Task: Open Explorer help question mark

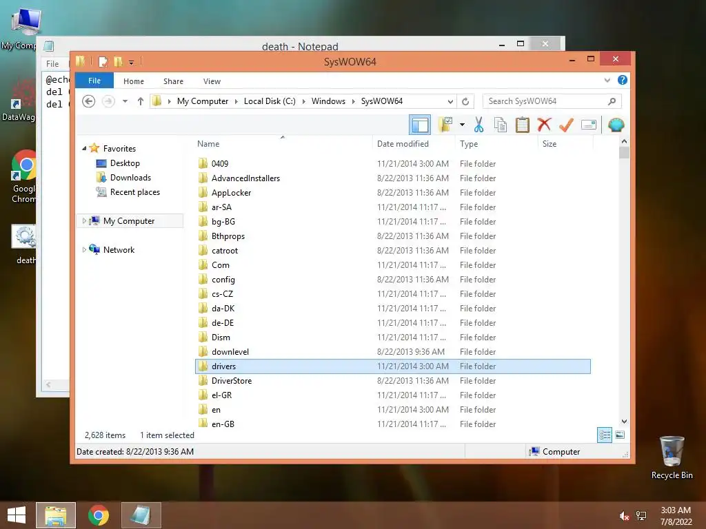Action: [x=623, y=80]
